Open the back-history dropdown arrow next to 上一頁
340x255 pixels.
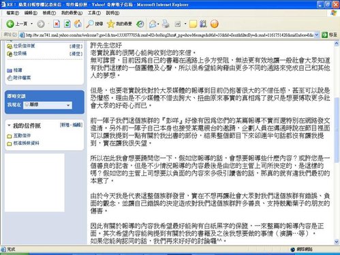coord(31,24)
